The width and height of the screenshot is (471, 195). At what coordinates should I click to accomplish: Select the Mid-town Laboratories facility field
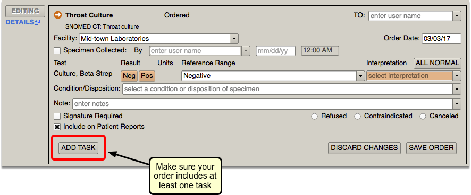pyautogui.click(x=154, y=39)
